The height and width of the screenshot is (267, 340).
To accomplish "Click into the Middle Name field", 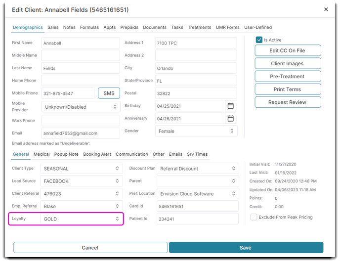I will [81, 55].
